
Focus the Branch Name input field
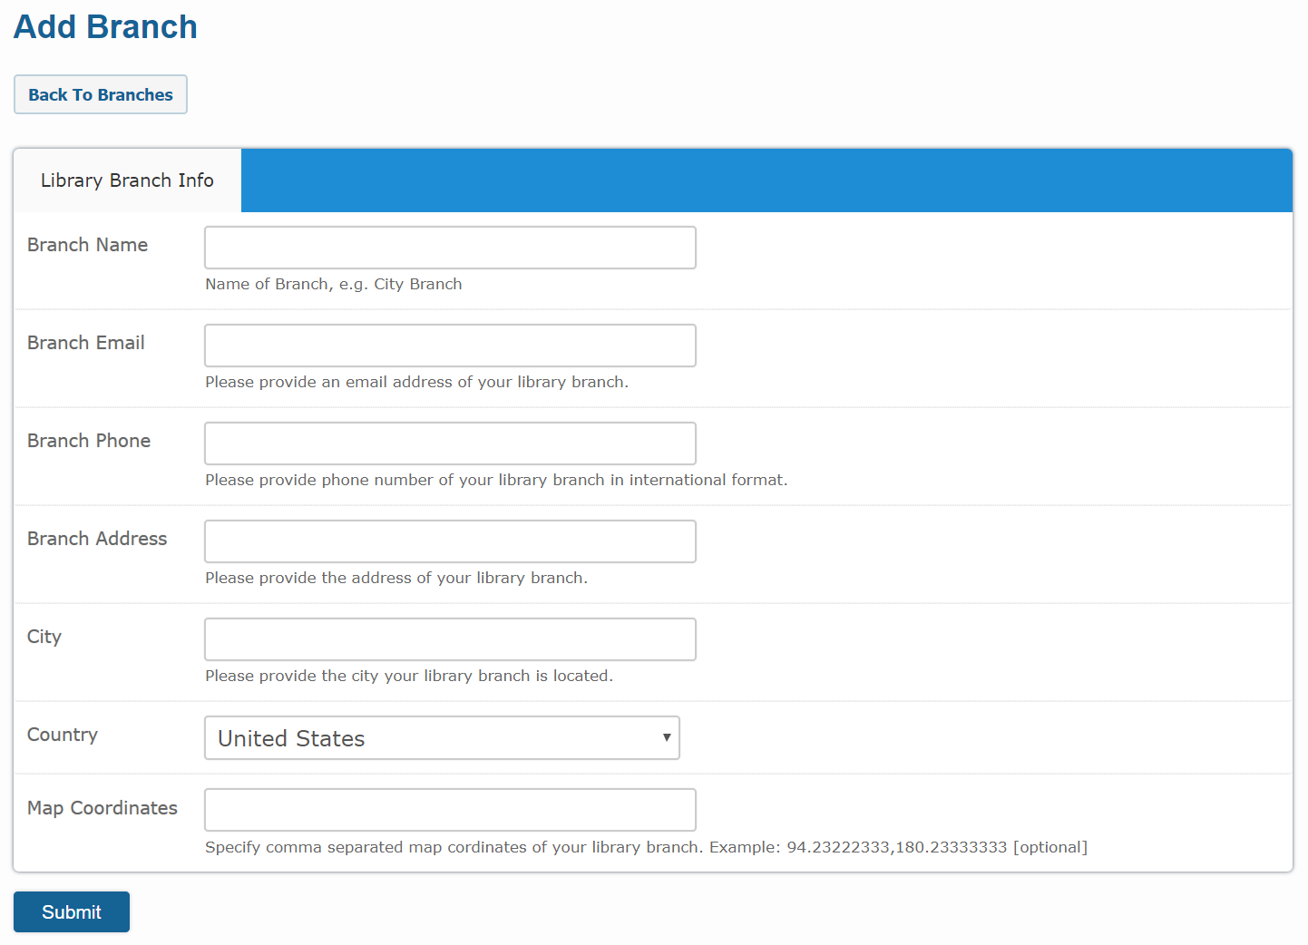pyautogui.click(x=450, y=248)
